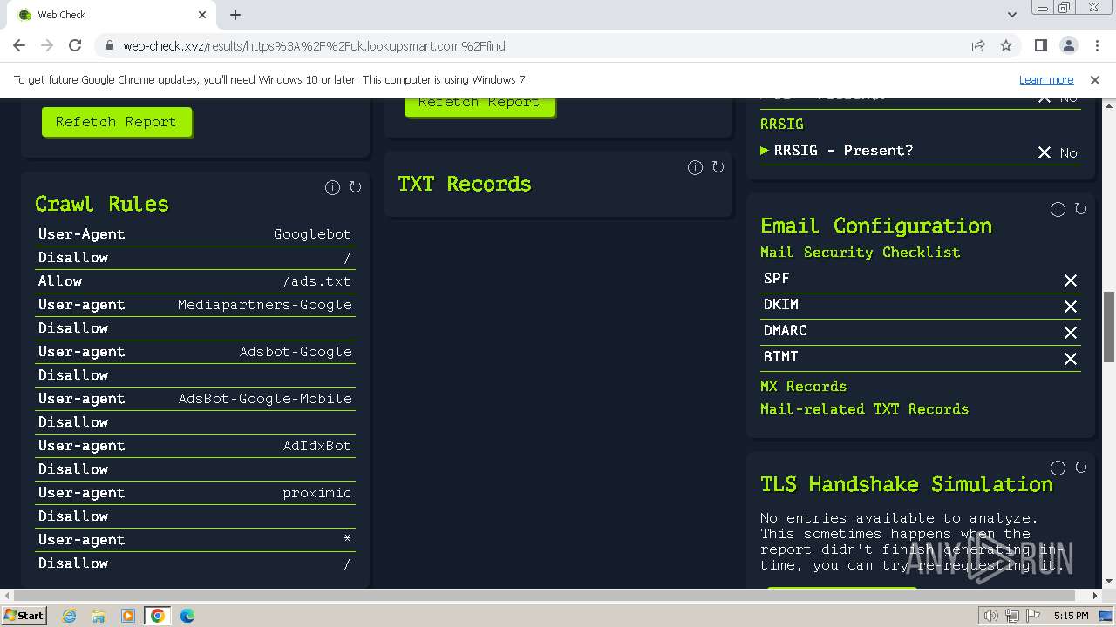
Task: Click vertical scrollbar down arrow
Action: click(1109, 581)
